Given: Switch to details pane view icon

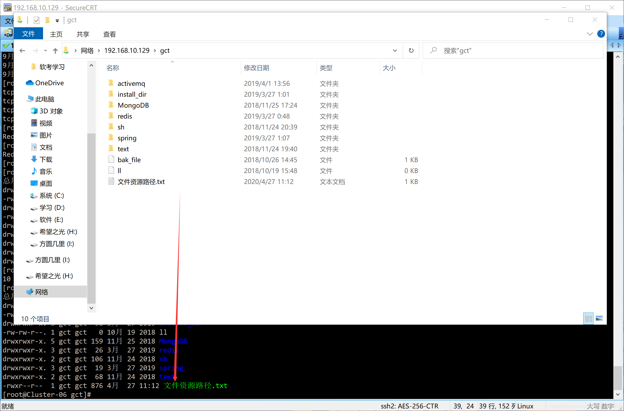Looking at the screenshot, I should click(599, 318).
